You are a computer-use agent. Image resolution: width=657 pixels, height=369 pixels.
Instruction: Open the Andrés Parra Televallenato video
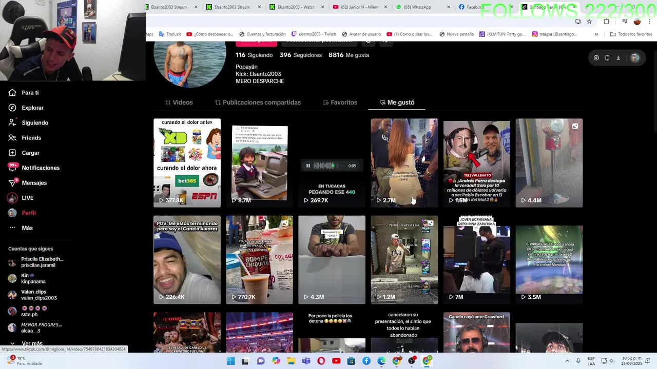click(476, 163)
